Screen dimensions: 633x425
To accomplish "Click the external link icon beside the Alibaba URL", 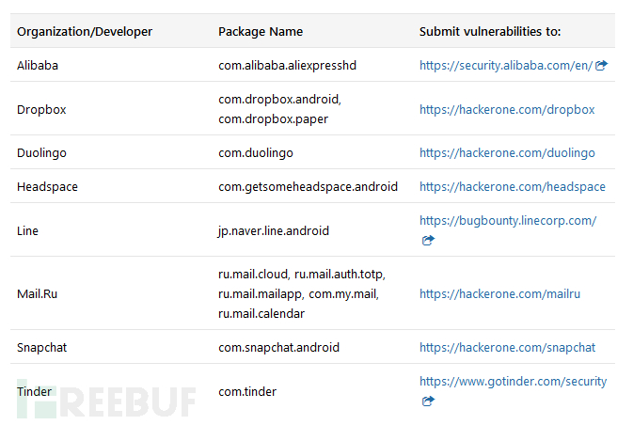I will [x=602, y=66].
